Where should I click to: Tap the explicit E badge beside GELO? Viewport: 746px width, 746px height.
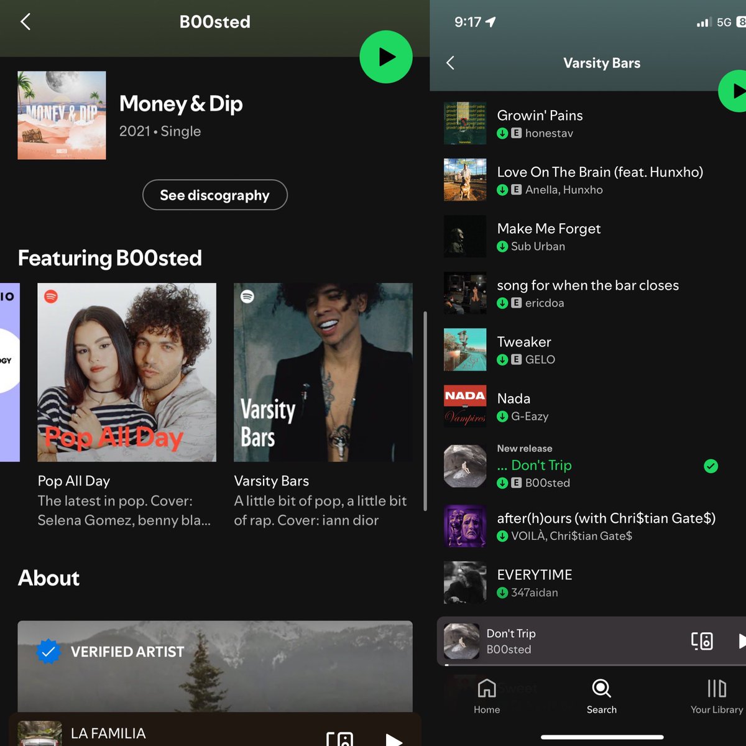click(516, 359)
